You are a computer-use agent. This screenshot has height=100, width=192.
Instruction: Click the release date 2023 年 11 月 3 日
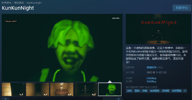click(157, 72)
